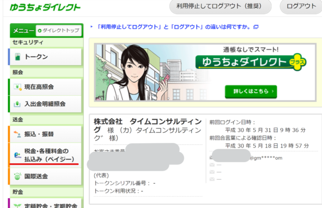The height and width of the screenshot is (208, 322).
Task: Click the ログアウト button
Action: [x=301, y=6]
